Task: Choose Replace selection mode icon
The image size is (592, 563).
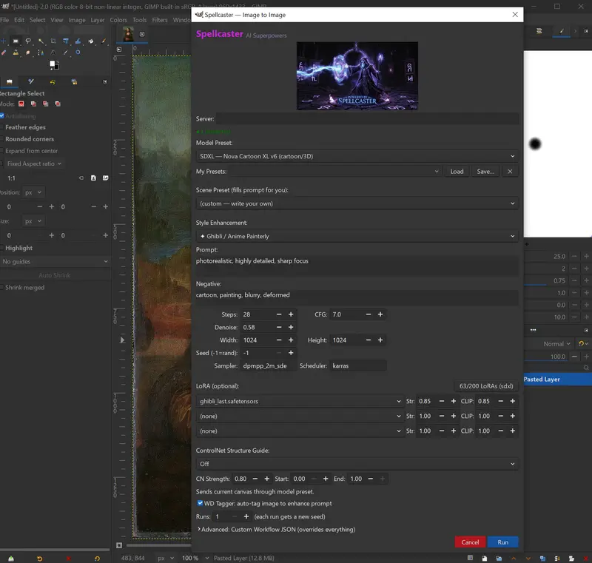Action: click(21, 104)
